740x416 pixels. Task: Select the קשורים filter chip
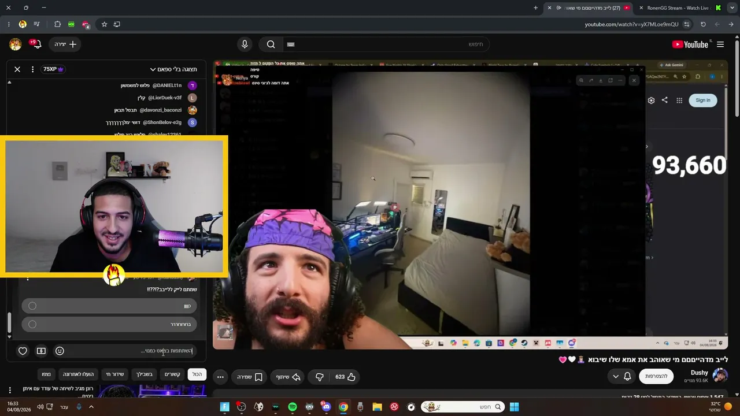172,374
